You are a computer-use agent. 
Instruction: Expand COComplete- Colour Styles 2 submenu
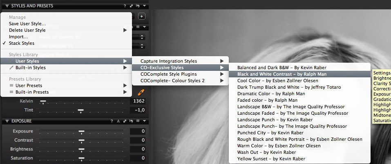click(x=180, y=81)
